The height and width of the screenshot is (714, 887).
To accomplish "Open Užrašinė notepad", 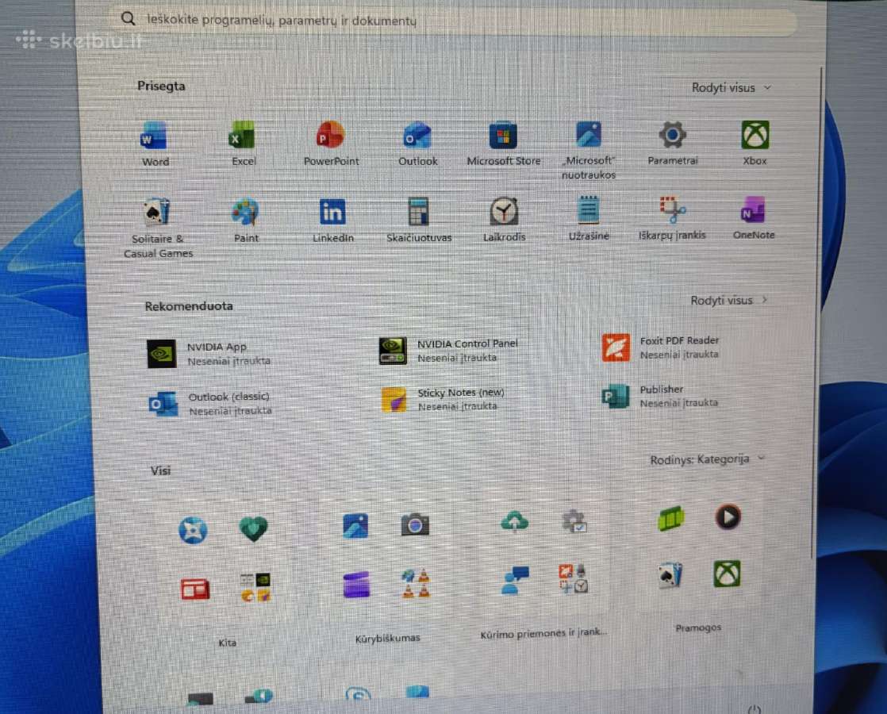I will click(x=589, y=218).
